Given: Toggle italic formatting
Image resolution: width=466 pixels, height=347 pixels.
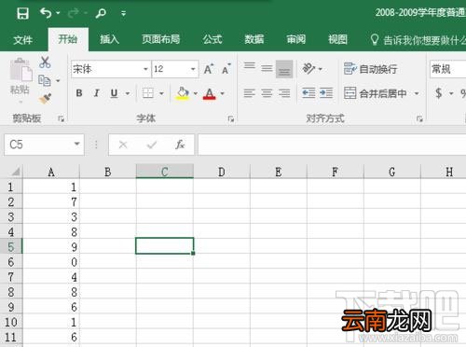Looking at the screenshot, I should pos(97,93).
